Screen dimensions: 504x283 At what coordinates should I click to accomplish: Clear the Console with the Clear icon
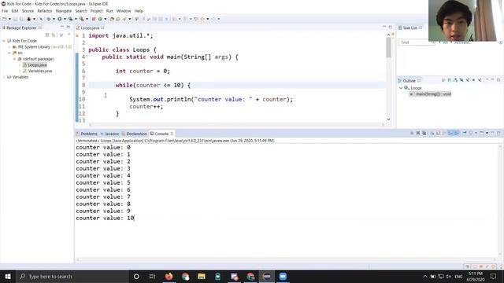point(432,133)
